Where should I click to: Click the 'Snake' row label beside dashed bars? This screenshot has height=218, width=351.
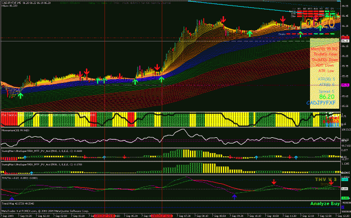(282, 34)
